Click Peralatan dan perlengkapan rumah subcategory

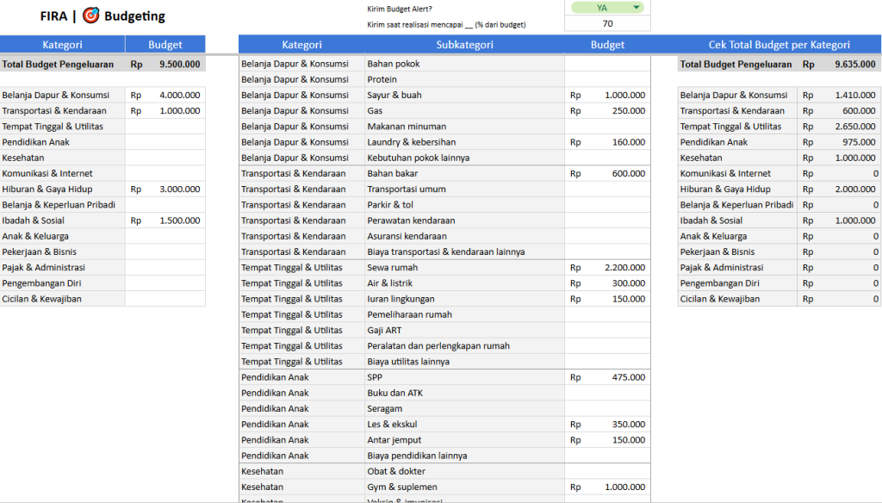464,346
